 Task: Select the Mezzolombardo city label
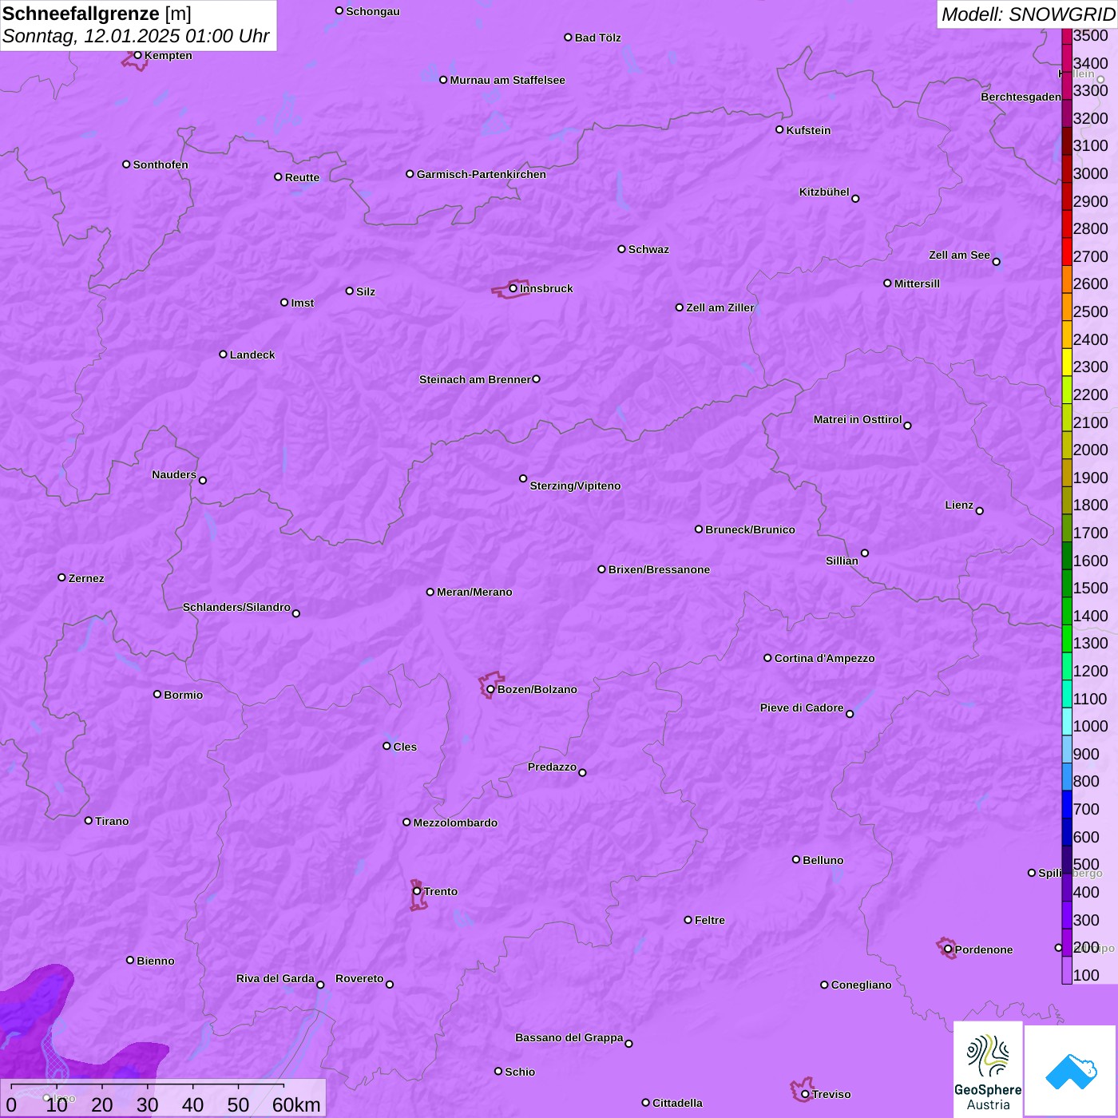tap(455, 823)
